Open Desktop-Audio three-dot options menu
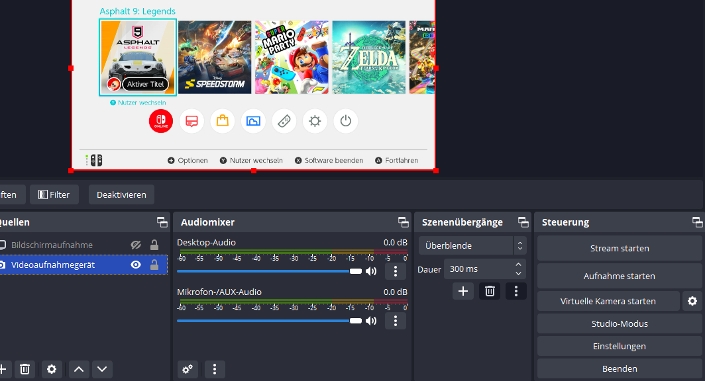The width and height of the screenshot is (705, 381). click(x=396, y=271)
